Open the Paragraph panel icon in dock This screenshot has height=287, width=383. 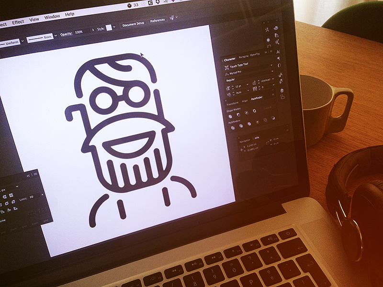pos(279,58)
